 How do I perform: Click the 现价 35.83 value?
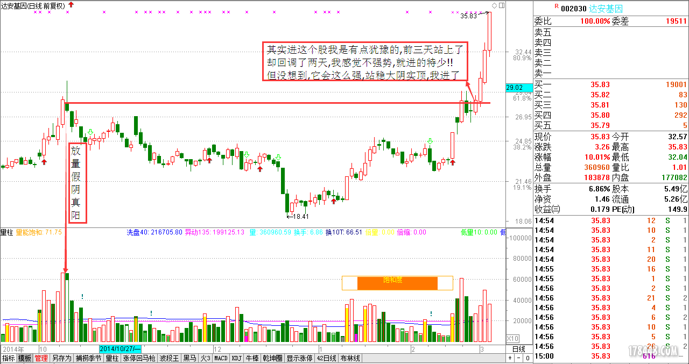(x=600, y=137)
